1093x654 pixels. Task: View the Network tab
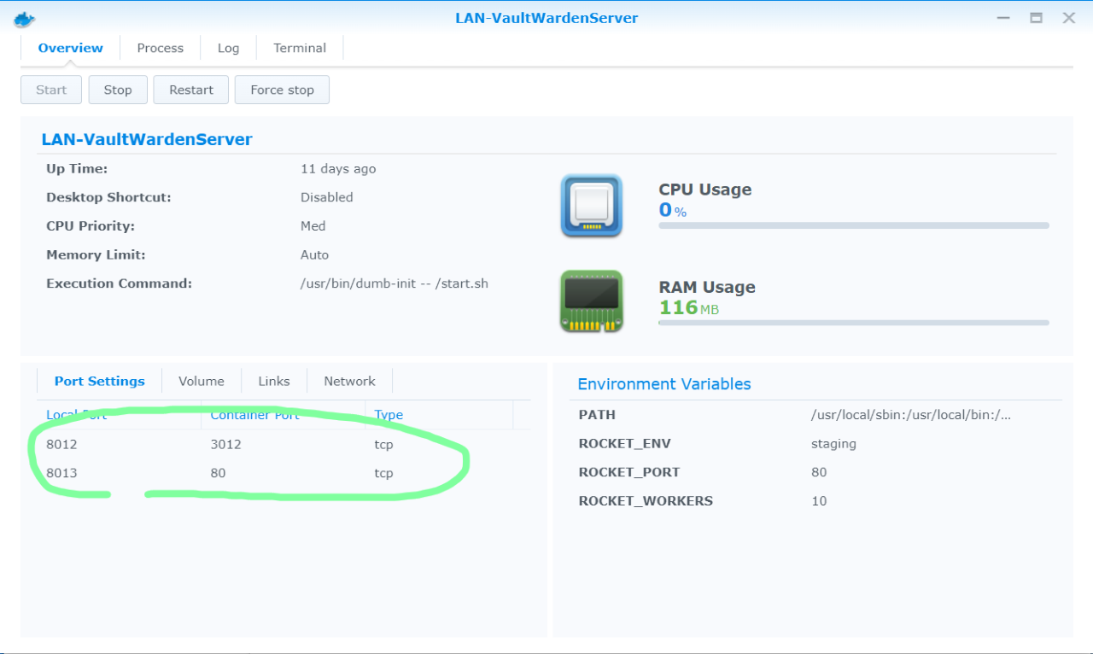349,381
